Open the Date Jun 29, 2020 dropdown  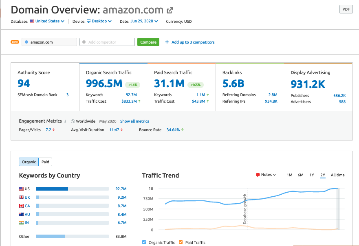click(144, 21)
